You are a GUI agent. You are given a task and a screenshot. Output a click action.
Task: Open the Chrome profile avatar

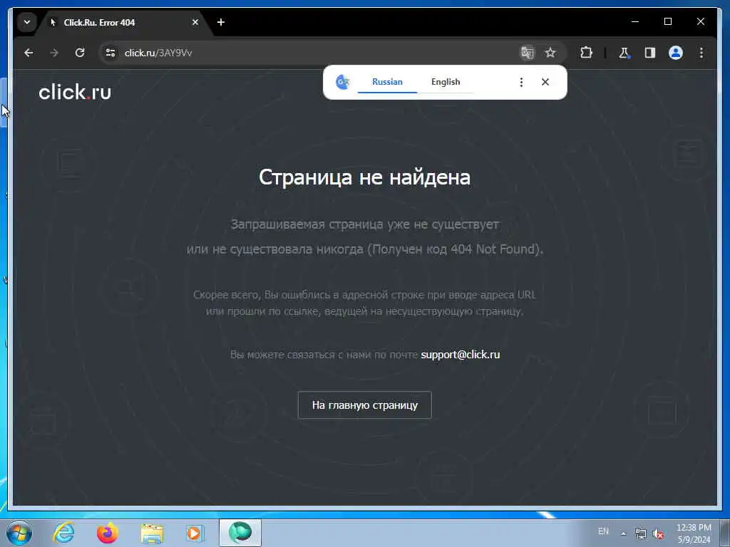coord(676,53)
